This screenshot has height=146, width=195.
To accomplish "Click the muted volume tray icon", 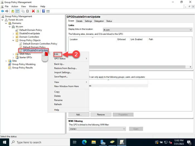I will 170,142.
